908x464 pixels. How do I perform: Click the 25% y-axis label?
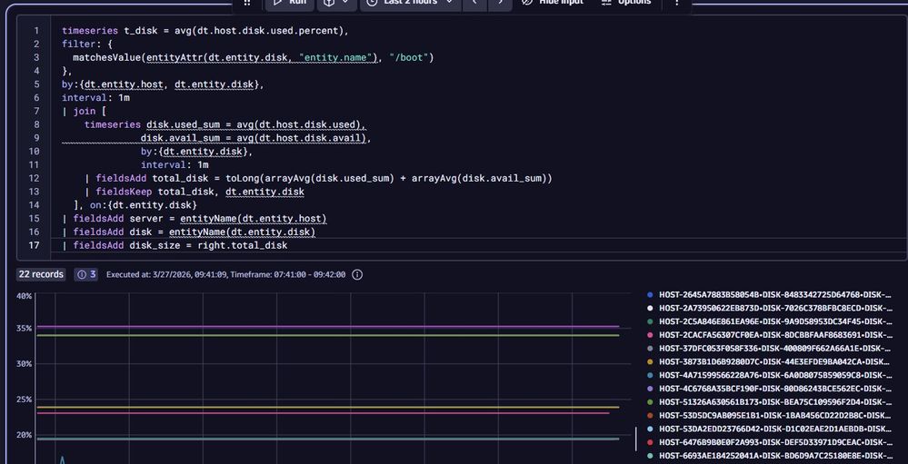[x=24, y=400]
